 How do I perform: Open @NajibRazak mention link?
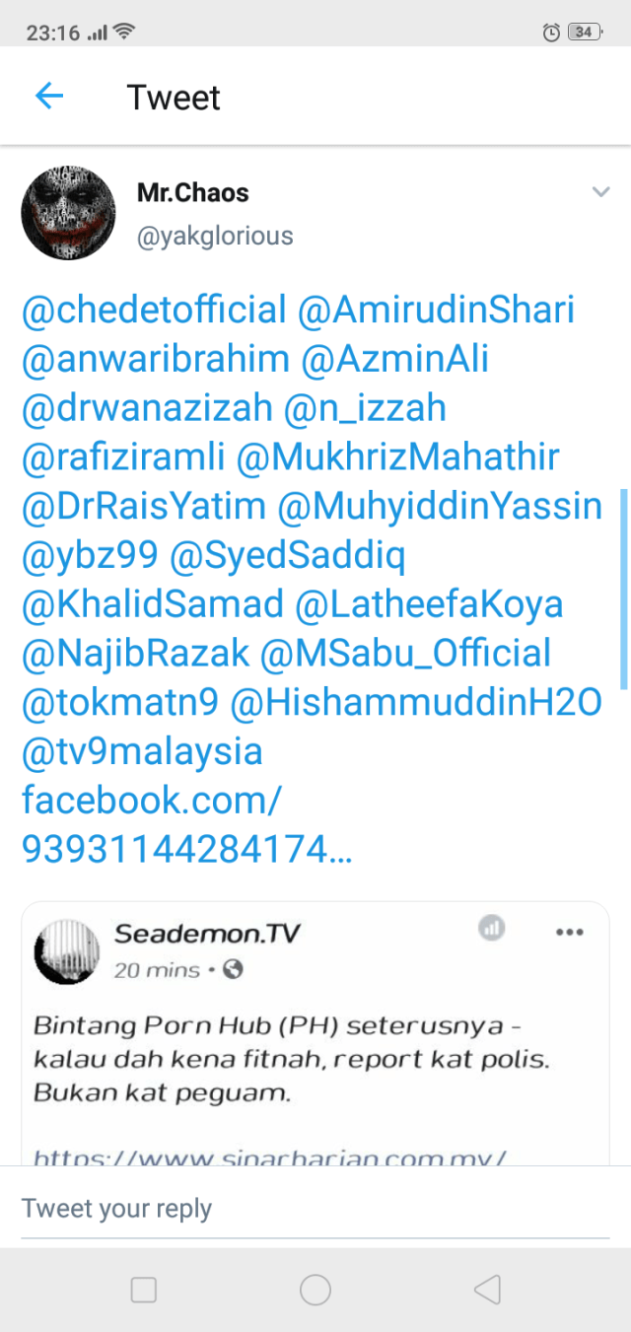click(135, 654)
